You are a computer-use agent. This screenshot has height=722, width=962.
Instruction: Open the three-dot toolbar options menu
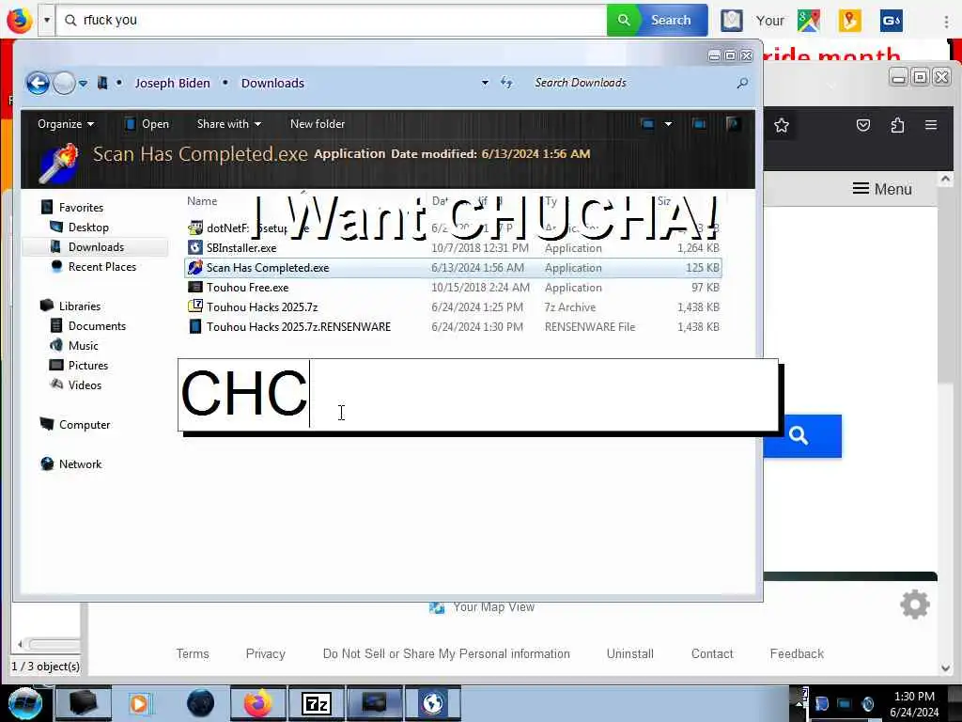point(946,21)
